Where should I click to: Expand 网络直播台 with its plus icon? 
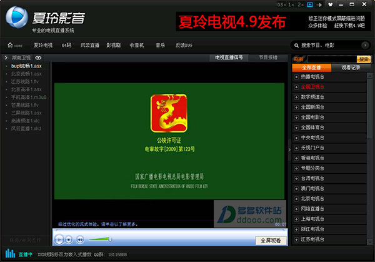[296, 209]
